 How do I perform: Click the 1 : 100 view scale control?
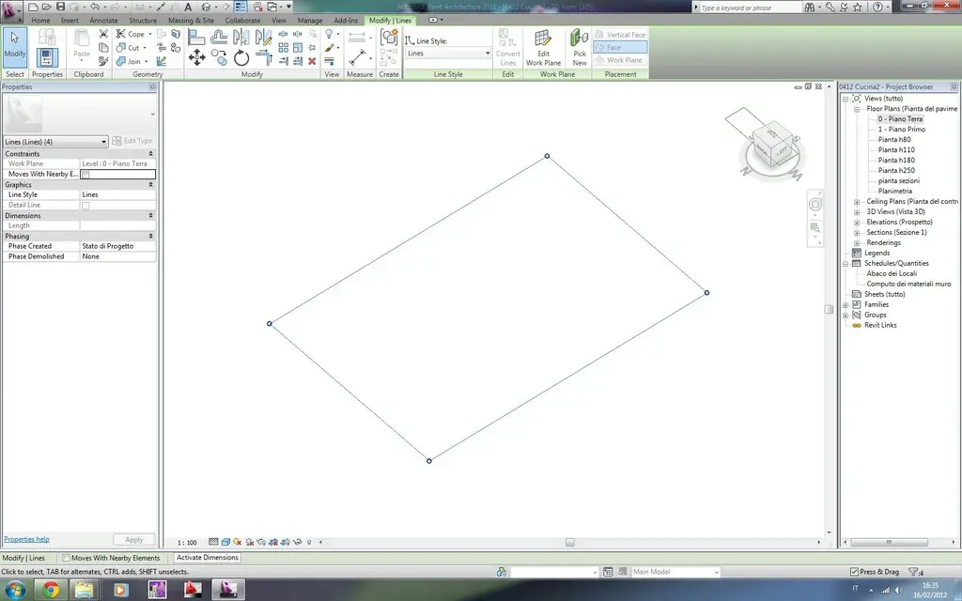click(187, 543)
